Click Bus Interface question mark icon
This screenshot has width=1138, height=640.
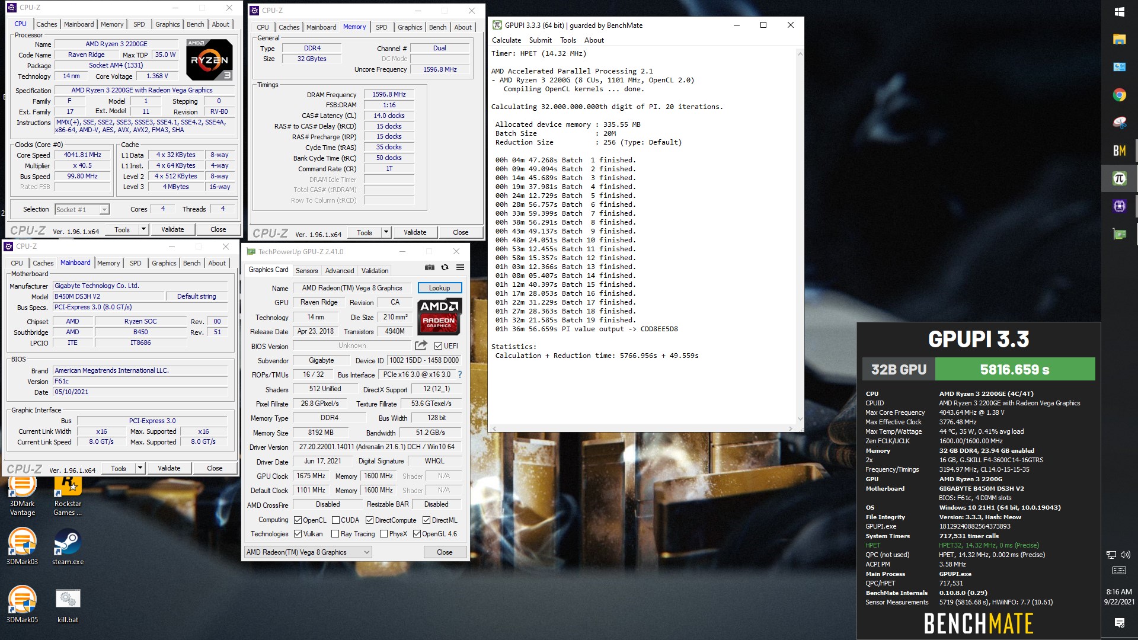coord(459,375)
